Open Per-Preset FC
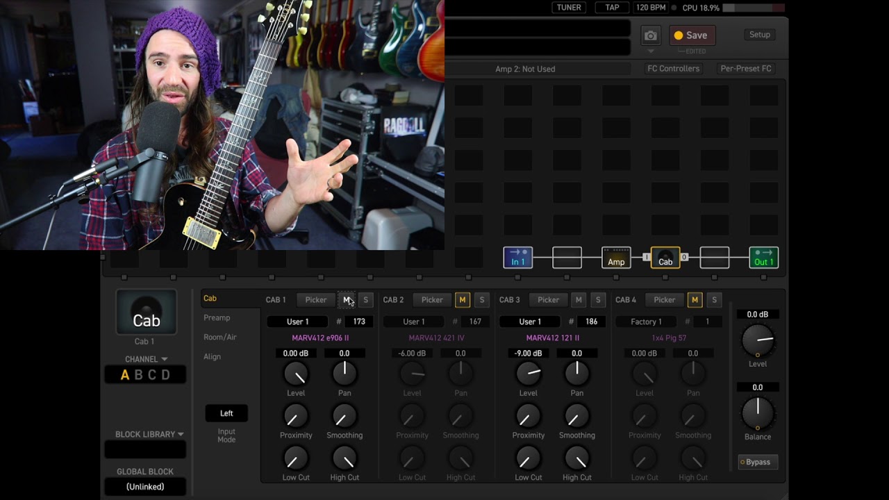This screenshot has width=889, height=500. [x=746, y=69]
